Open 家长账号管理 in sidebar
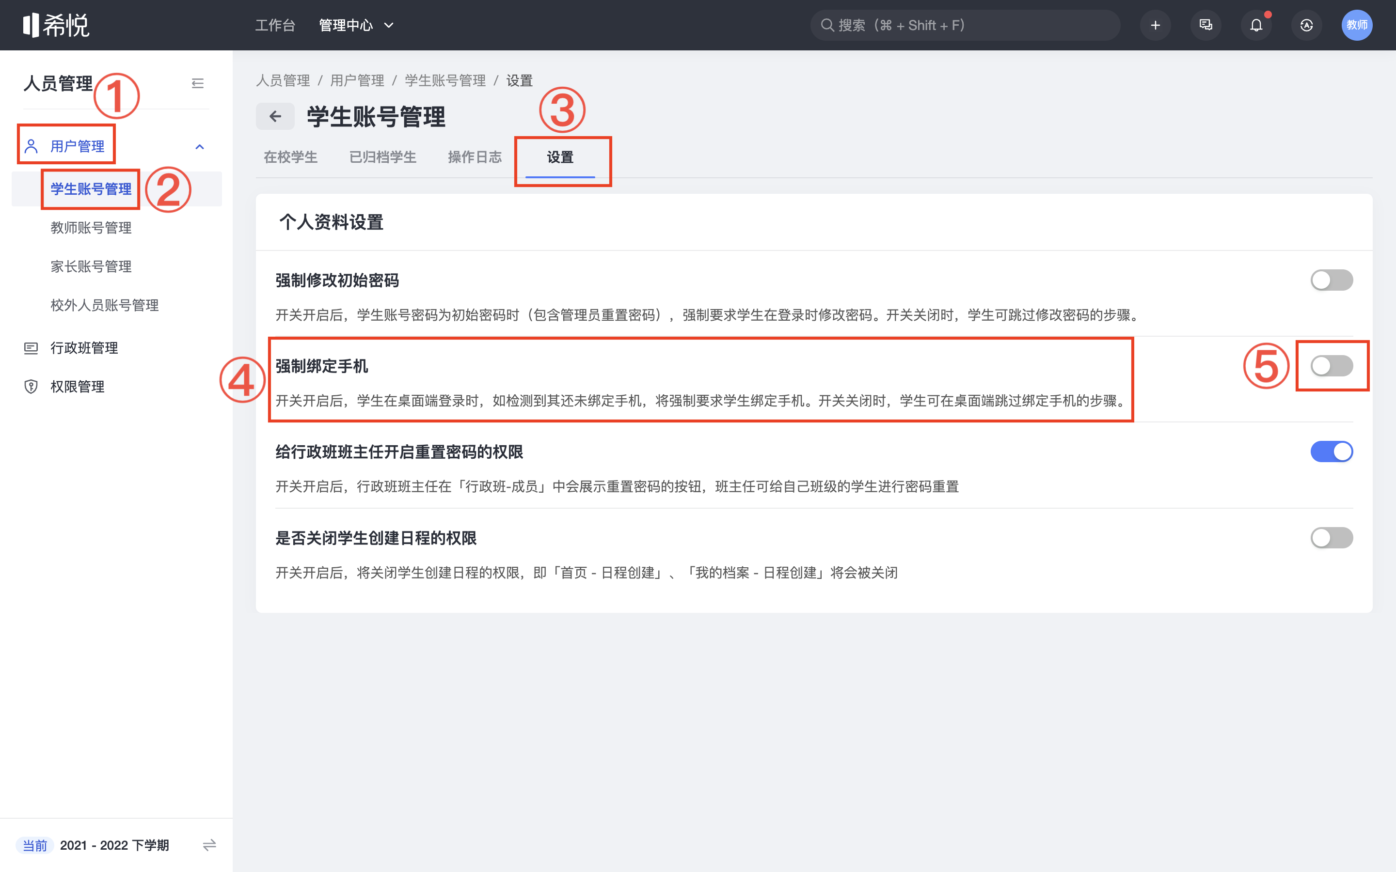The image size is (1396, 872). (x=91, y=266)
